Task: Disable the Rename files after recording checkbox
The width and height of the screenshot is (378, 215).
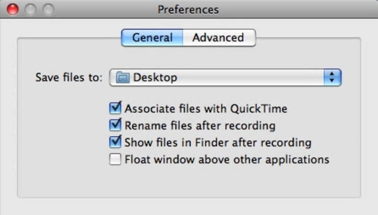Action: click(115, 125)
